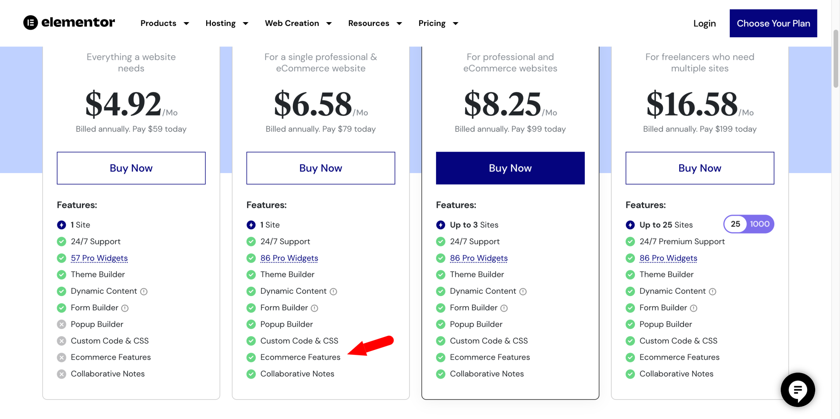
Task: Open the Products menu
Action: [x=158, y=23]
